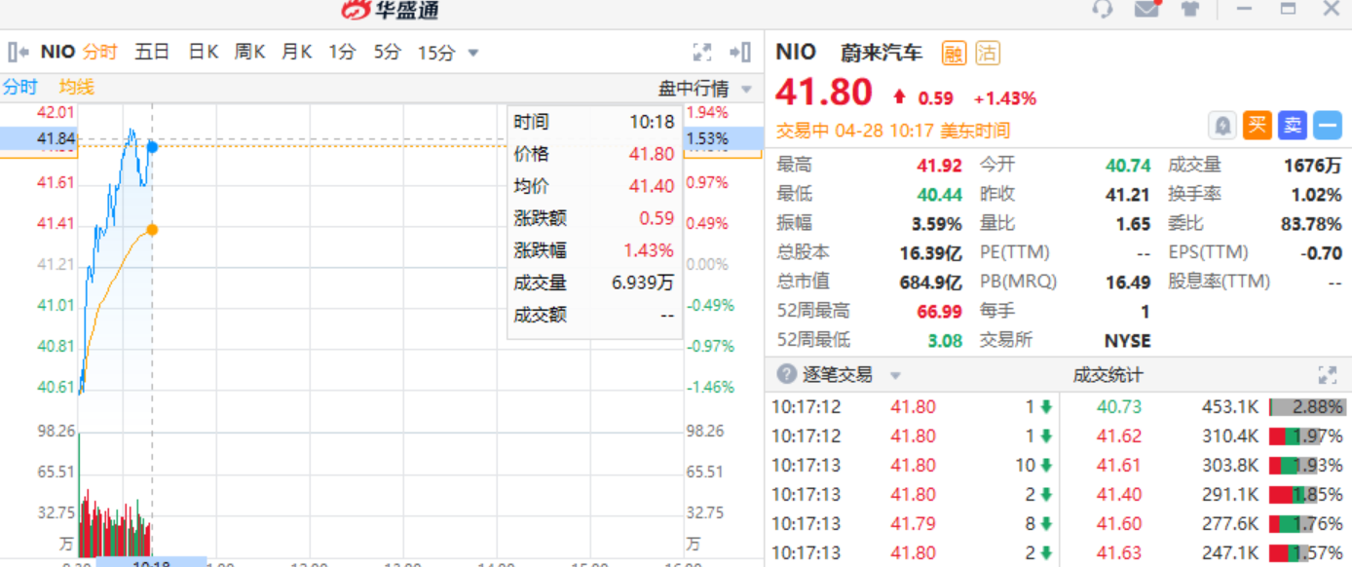Image resolution: width=1352 pixels, height=567 pixels.
Task: Click the 最高 value 41.92
Action: click(939, 166)
